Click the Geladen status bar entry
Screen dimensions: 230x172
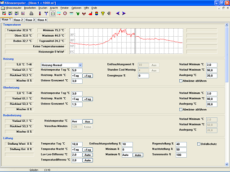click(x=34, y=170)
